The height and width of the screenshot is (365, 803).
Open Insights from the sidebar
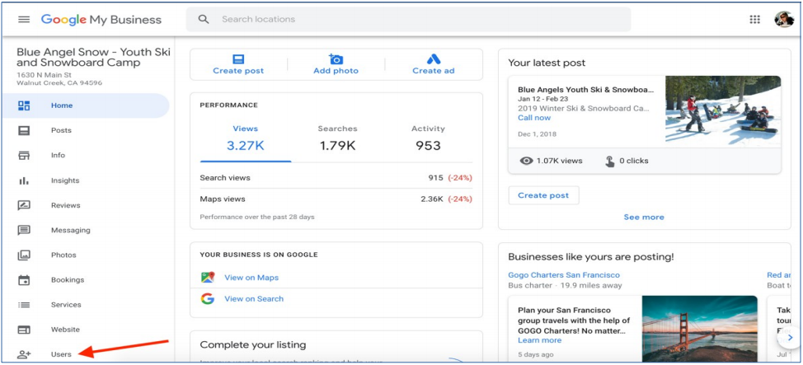(x=65, y=180)
